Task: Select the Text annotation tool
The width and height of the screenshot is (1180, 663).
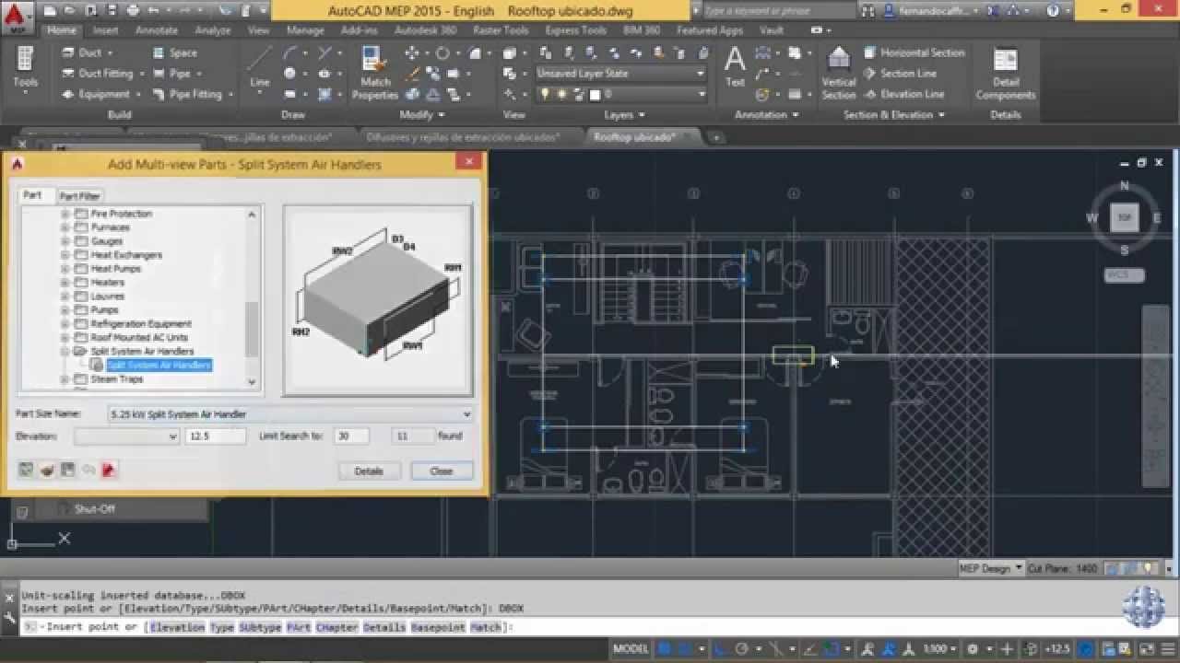Action: (735, 66)
